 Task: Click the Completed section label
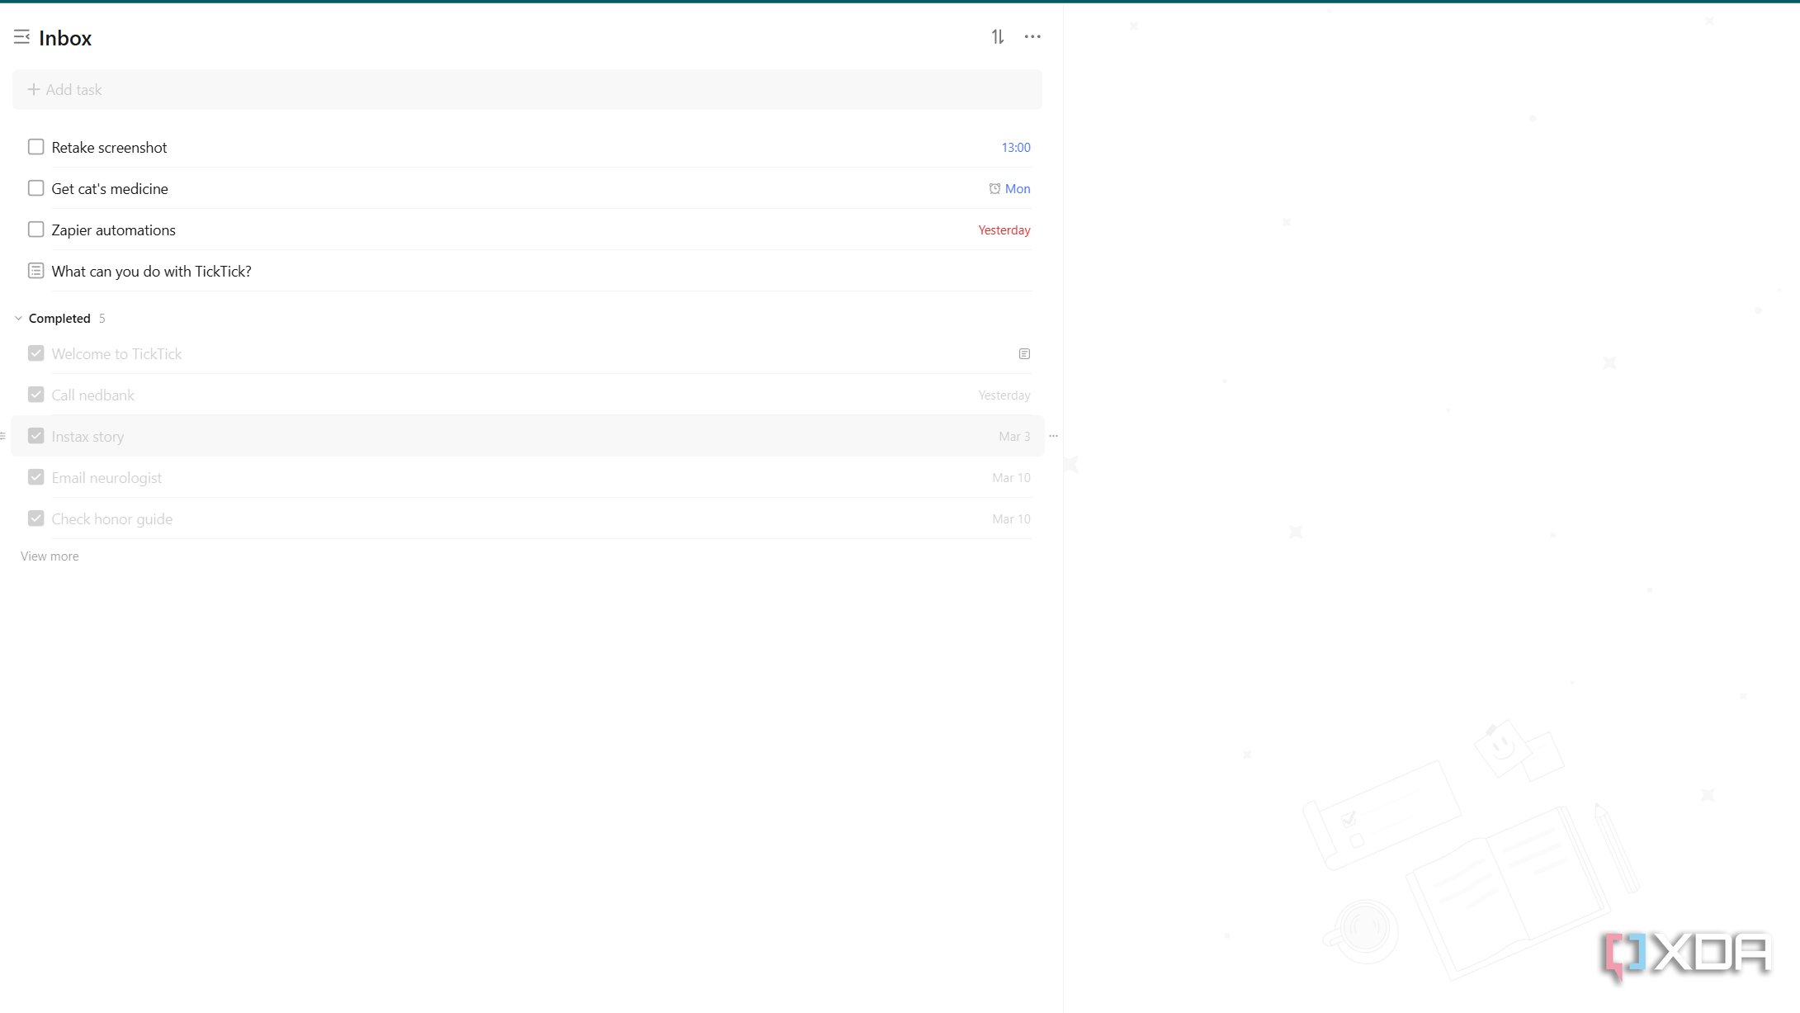(x=59, y=319)
